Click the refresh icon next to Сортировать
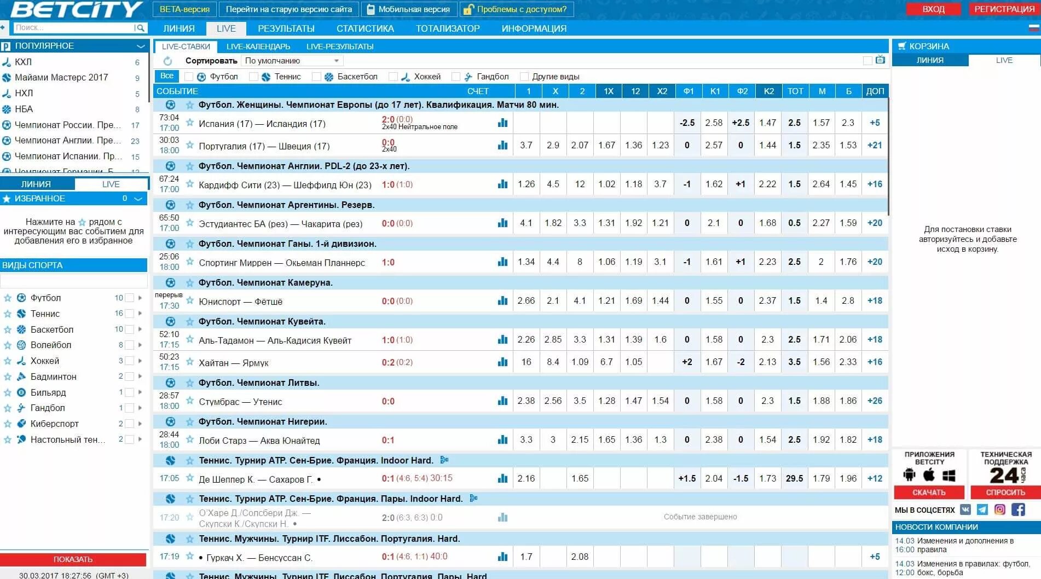Viewport: 1041px width, 579px height. (x=168, y=61)
